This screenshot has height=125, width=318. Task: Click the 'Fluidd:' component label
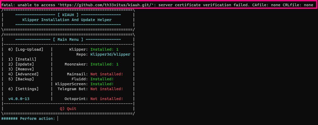pos(80,79)
